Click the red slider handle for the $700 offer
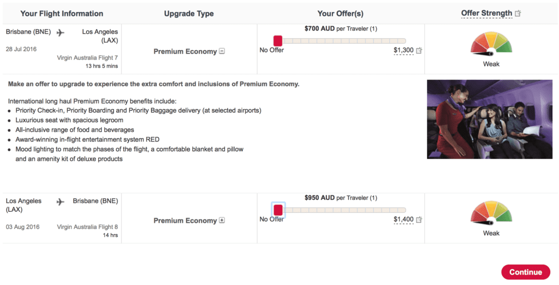 pos(278,40)
